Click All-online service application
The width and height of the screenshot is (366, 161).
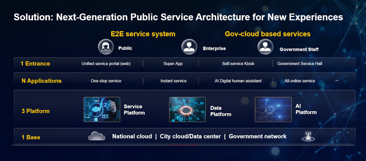click(x=300, y=81)
